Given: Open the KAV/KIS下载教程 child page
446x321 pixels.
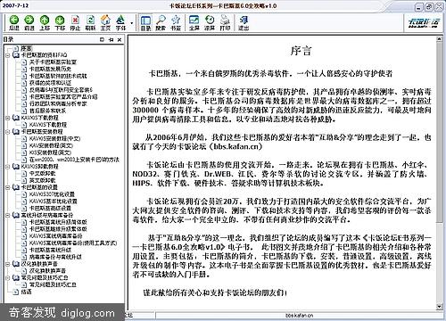Looking at the screenshot, I should click(48, 125).
